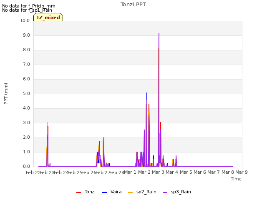Click the Feb 22 x-axis tick label
This screenshot has height=200, width=267.
click(33, 172)
